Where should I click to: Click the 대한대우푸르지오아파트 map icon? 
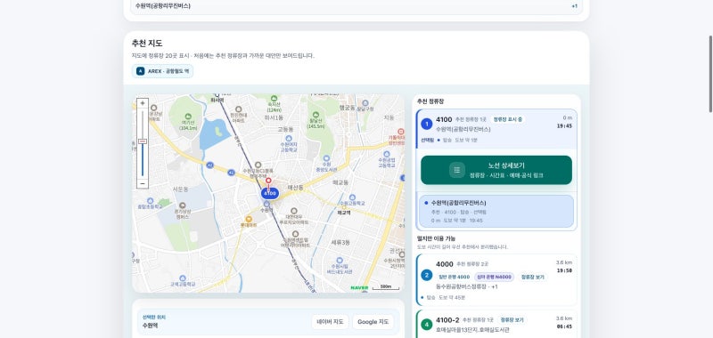coord(294,211)
